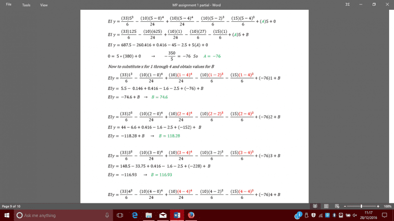394x221 pixels.
Task: Click the Word icon on the taskbar
Action: [177, 215]
